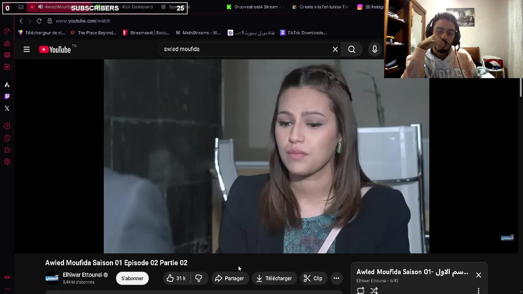This screenshot has width=523, height=294.
Task: Select video title 'Awled Moufida Saison 01 Episode 02 Partie 02'
Action: (116, 263)
